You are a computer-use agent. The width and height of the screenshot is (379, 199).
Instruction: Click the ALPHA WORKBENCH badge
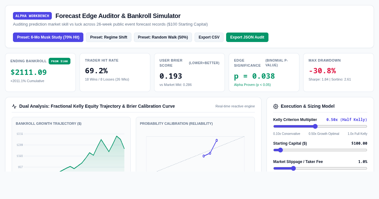[32, 16]
